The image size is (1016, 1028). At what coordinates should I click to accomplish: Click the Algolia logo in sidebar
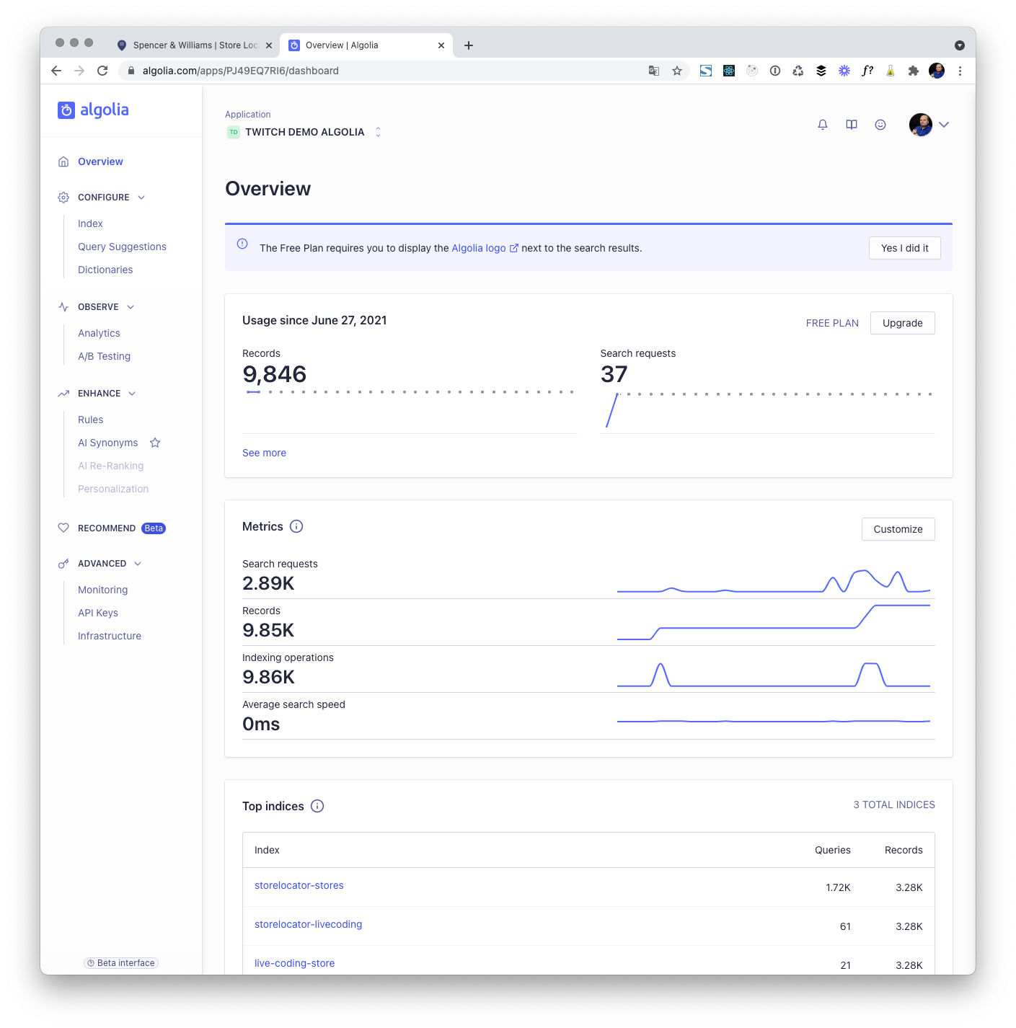pyautogui.click(x=93, y=110)
